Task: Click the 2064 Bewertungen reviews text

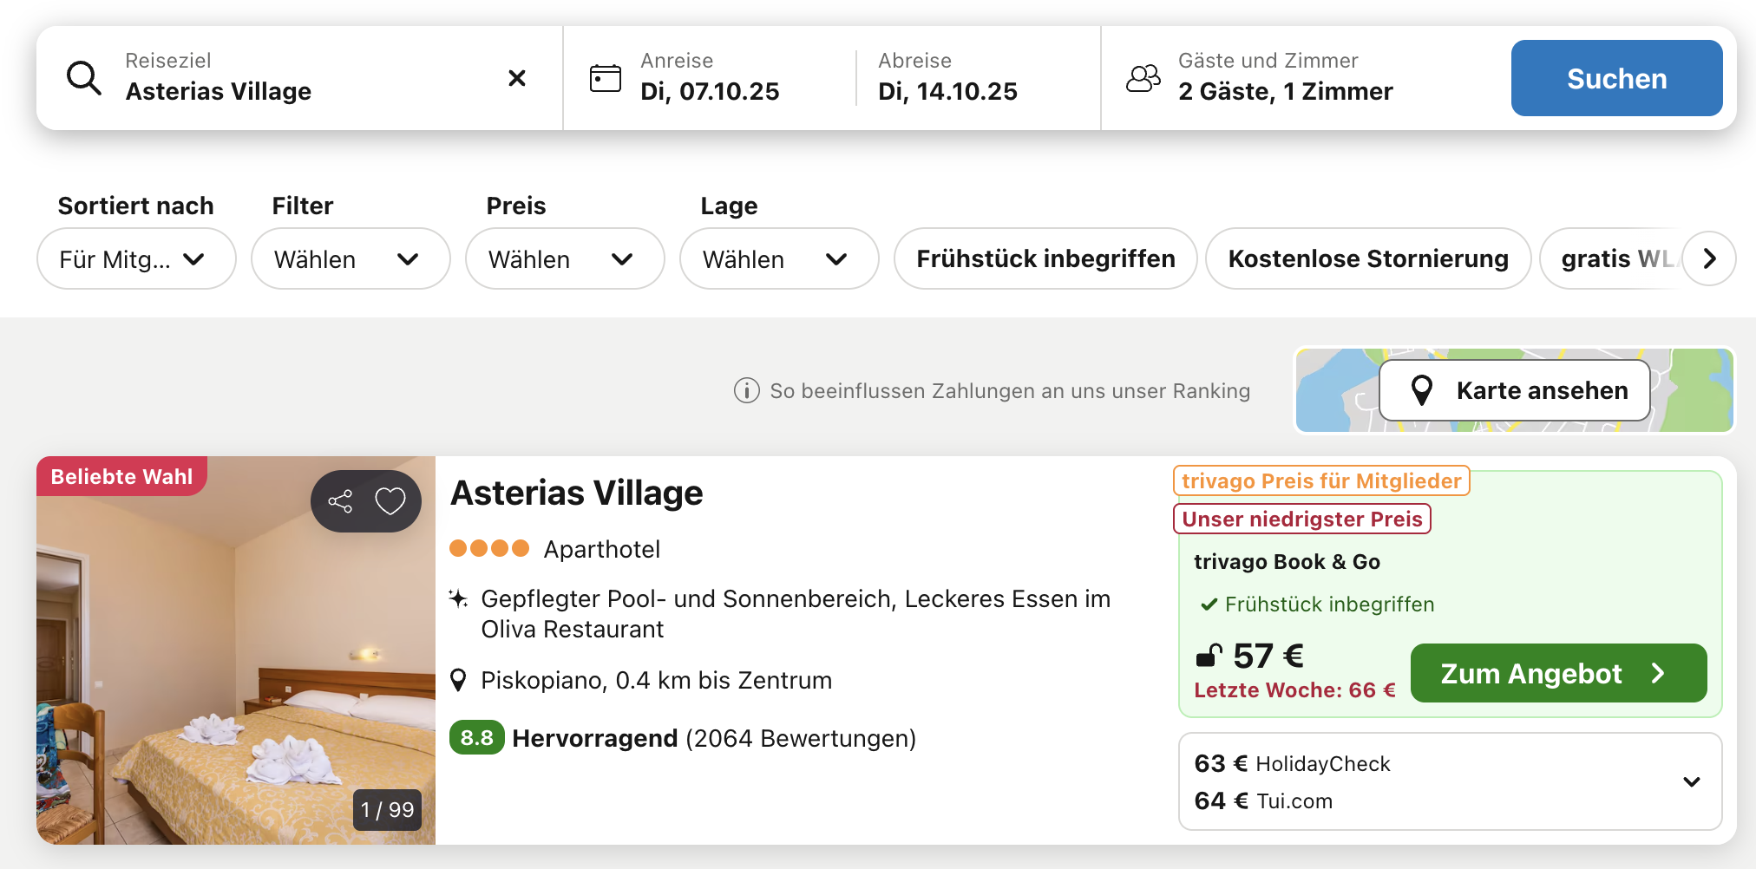Action: [x=801, y=738]
